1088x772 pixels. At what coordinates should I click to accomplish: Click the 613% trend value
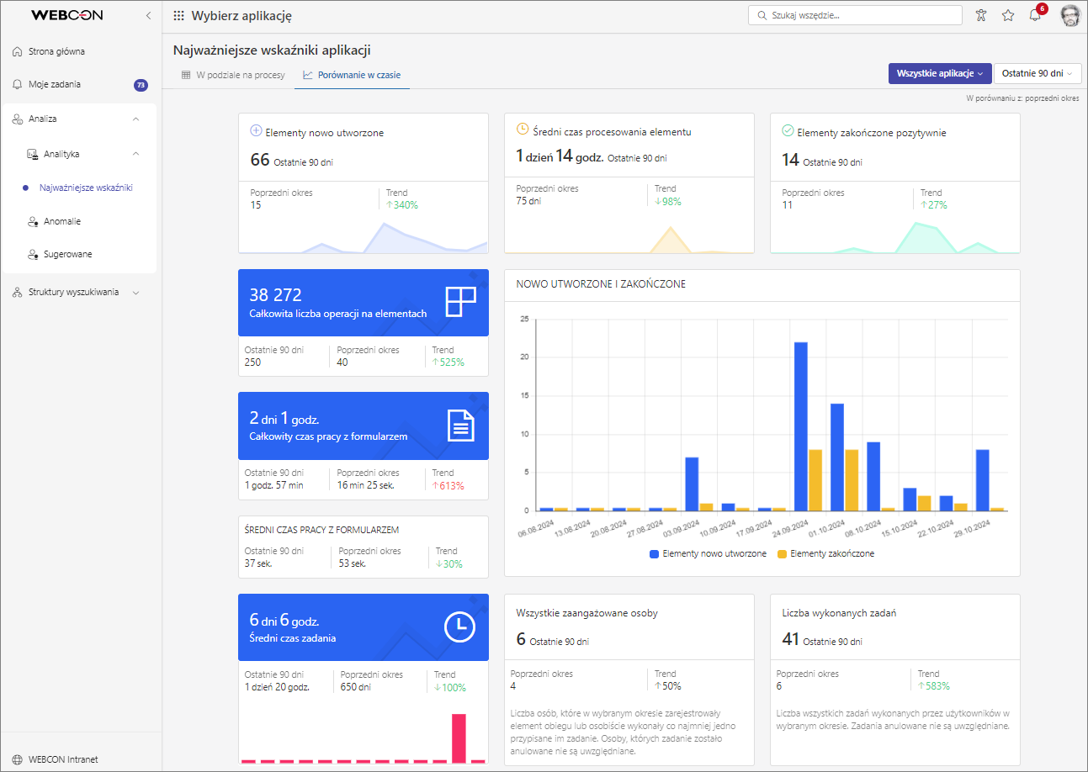(x=448, y=485)
